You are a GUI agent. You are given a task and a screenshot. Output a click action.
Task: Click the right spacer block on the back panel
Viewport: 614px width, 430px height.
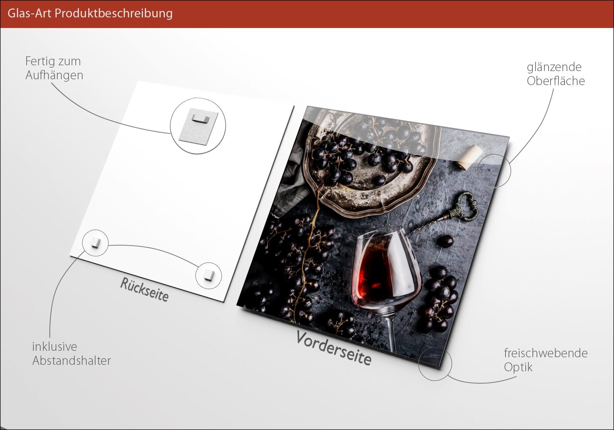pos(208,275)
